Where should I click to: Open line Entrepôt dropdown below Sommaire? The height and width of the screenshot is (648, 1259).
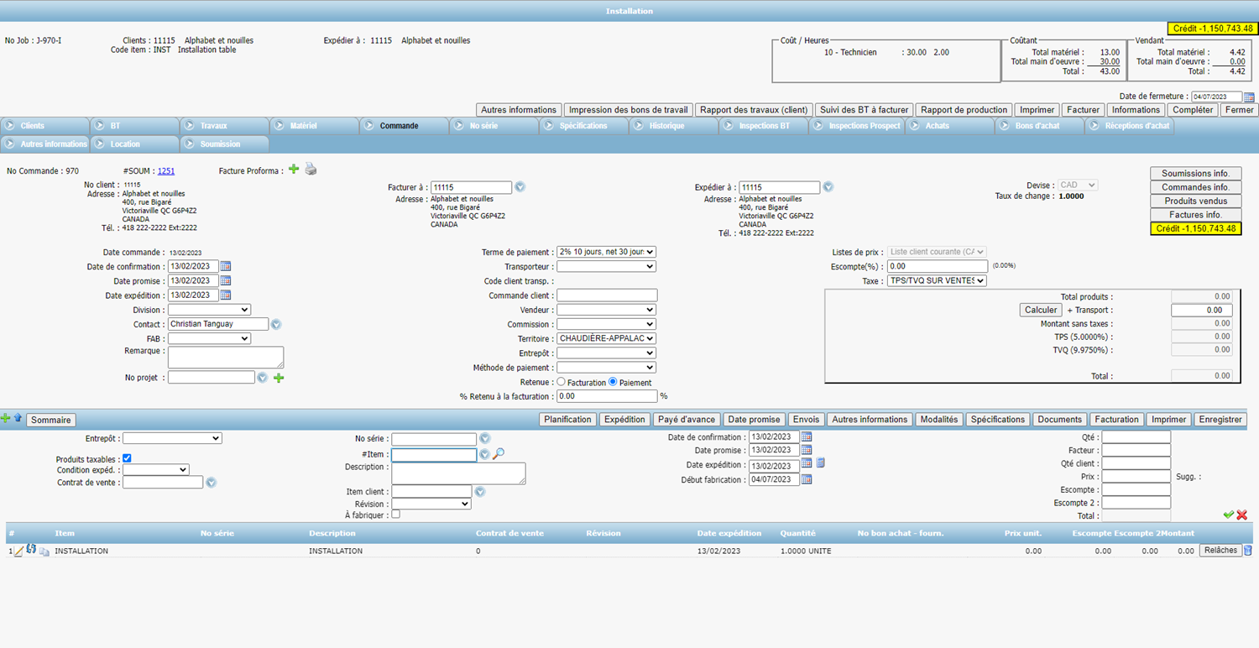(x=172, y=438)
